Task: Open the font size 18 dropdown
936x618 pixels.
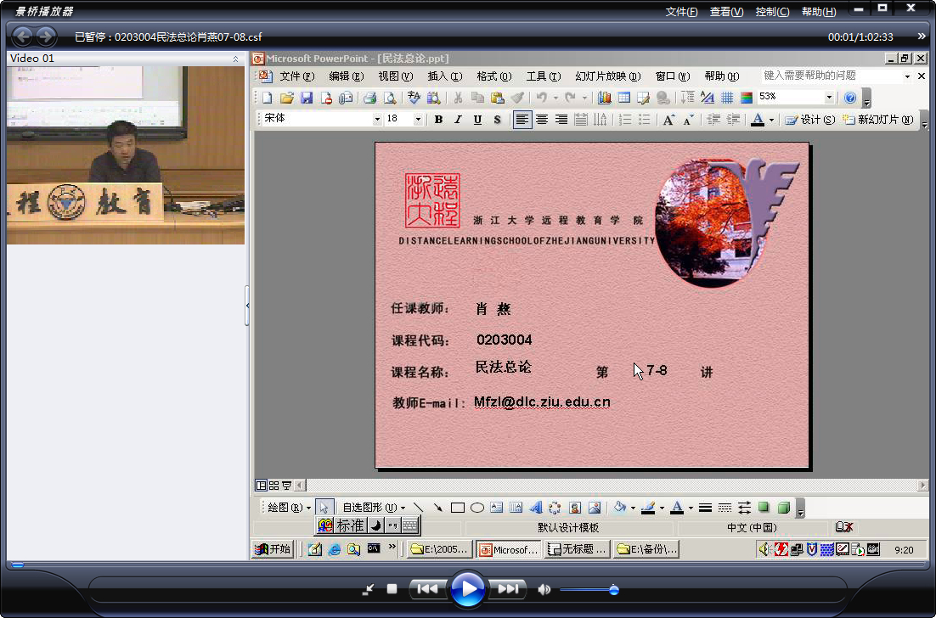Action: (x=418, y=120)
